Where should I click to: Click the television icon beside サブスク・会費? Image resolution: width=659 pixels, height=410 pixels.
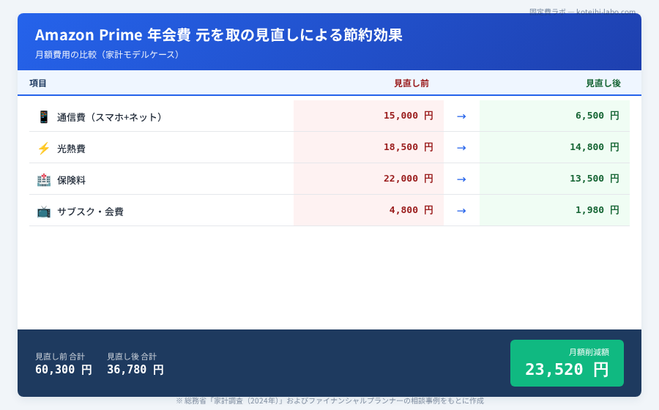44,212
